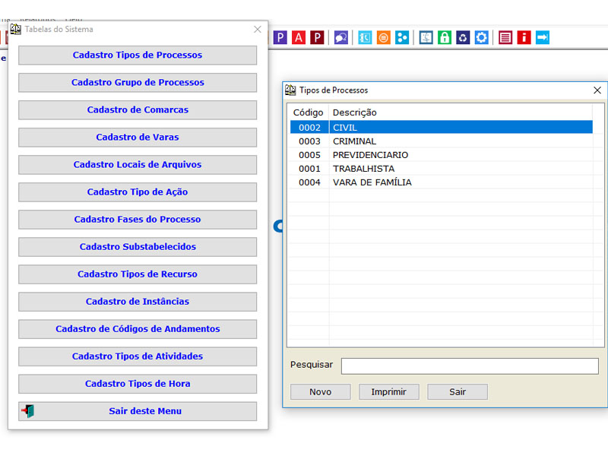This screenshot has width=608, height=456.
Task: Open Cadastro Tipos de Processos
Action: point(138,55)
